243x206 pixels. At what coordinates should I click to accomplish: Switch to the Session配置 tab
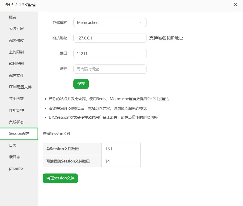tap(19, 133)
